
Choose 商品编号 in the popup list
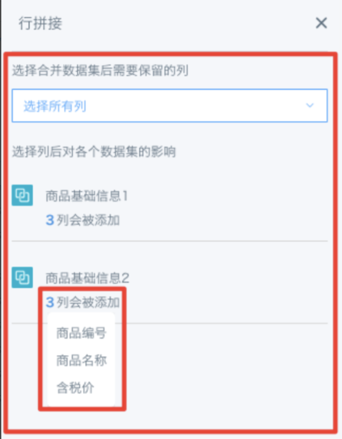point(81,333)
